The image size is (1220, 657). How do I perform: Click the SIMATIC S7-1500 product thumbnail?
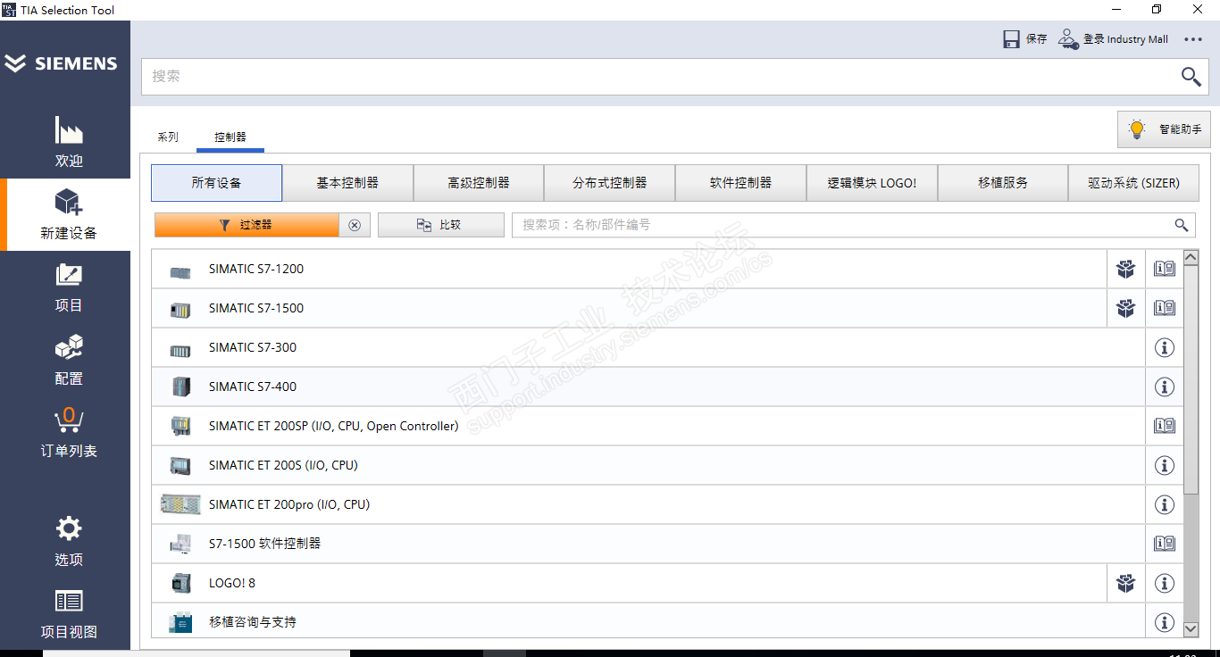coord(180,310)
